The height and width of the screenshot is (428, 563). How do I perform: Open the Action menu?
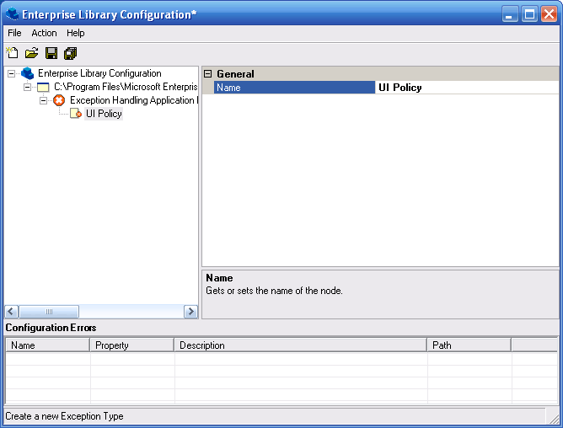pos(44,33)
